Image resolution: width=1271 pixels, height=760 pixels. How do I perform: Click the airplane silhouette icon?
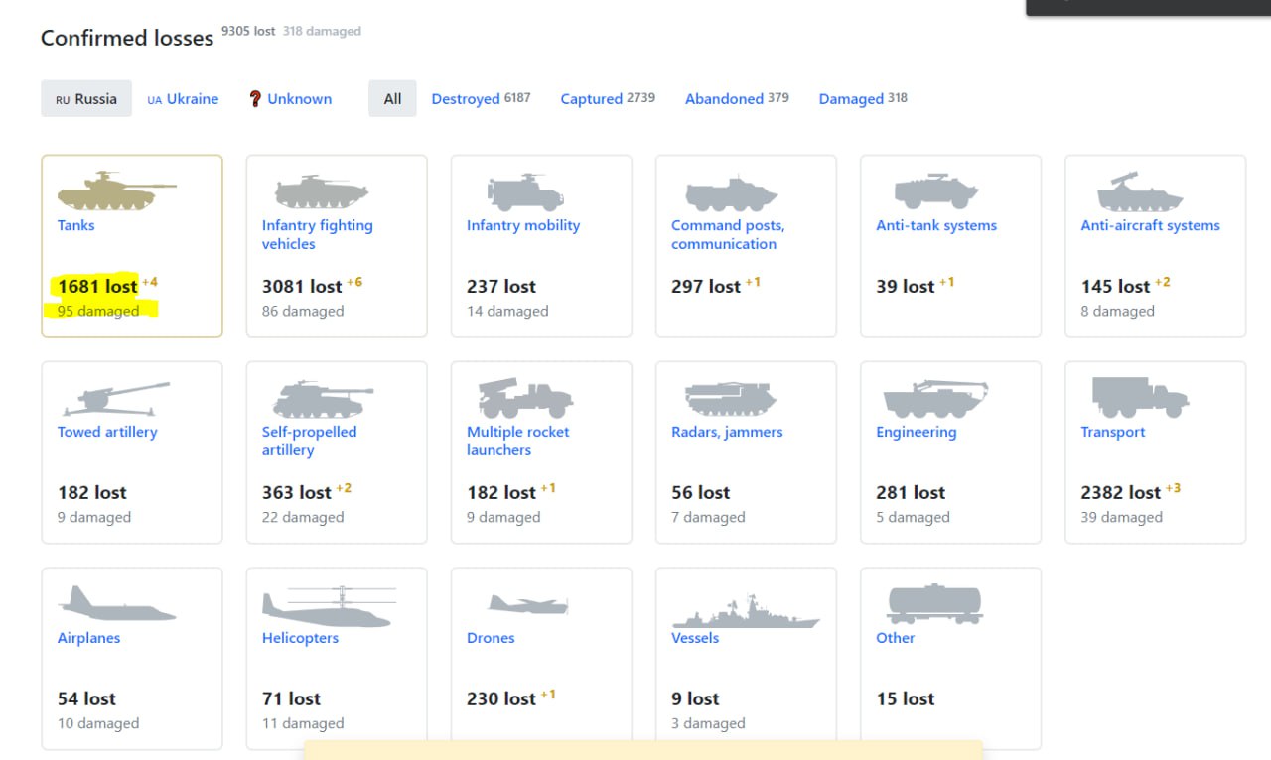[x=116, y=603]
